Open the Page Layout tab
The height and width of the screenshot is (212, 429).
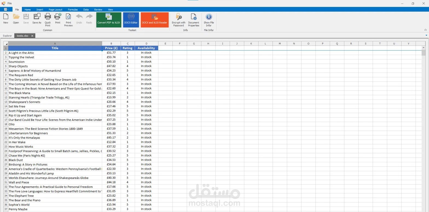[56, 10]
